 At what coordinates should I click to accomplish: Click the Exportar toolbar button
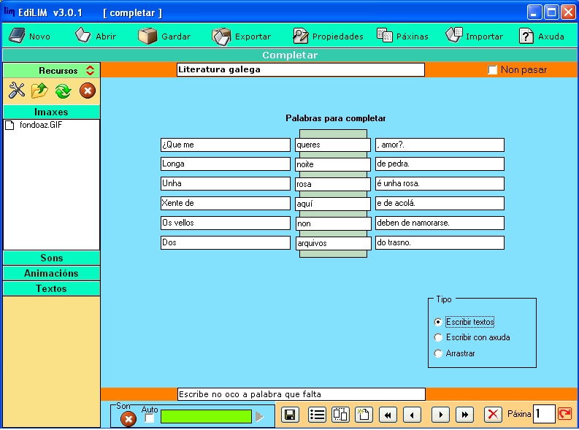(x=241, y=36)
